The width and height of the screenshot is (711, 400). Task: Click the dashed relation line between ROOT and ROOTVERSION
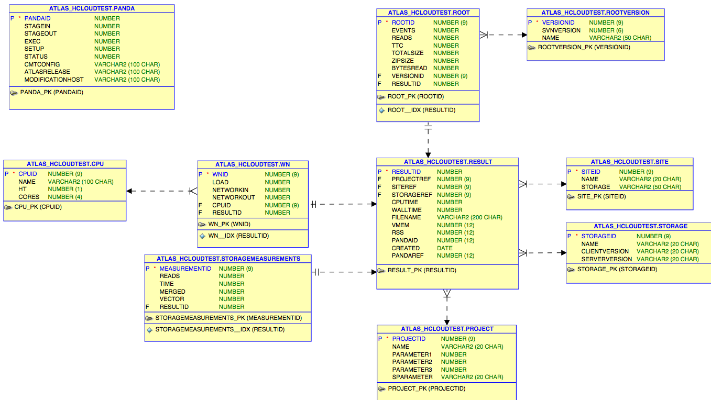[503, 35]
